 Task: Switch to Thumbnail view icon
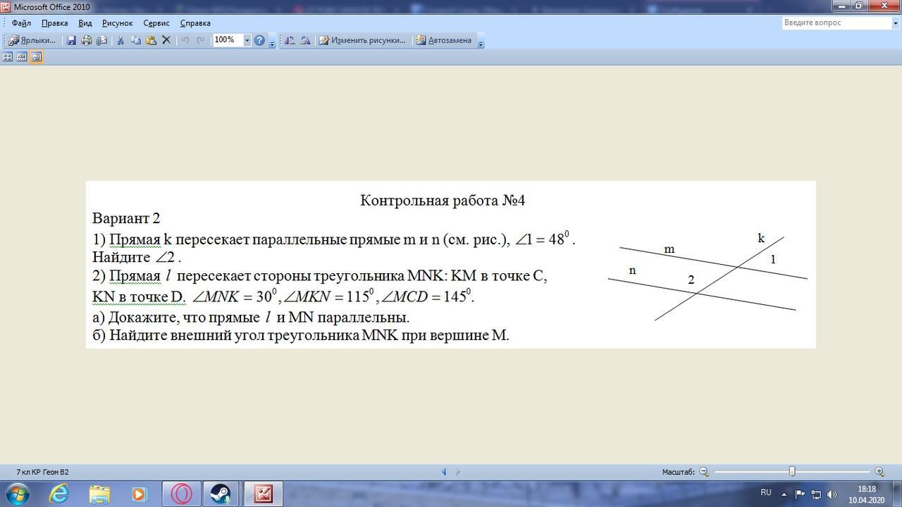pos(8,57)
